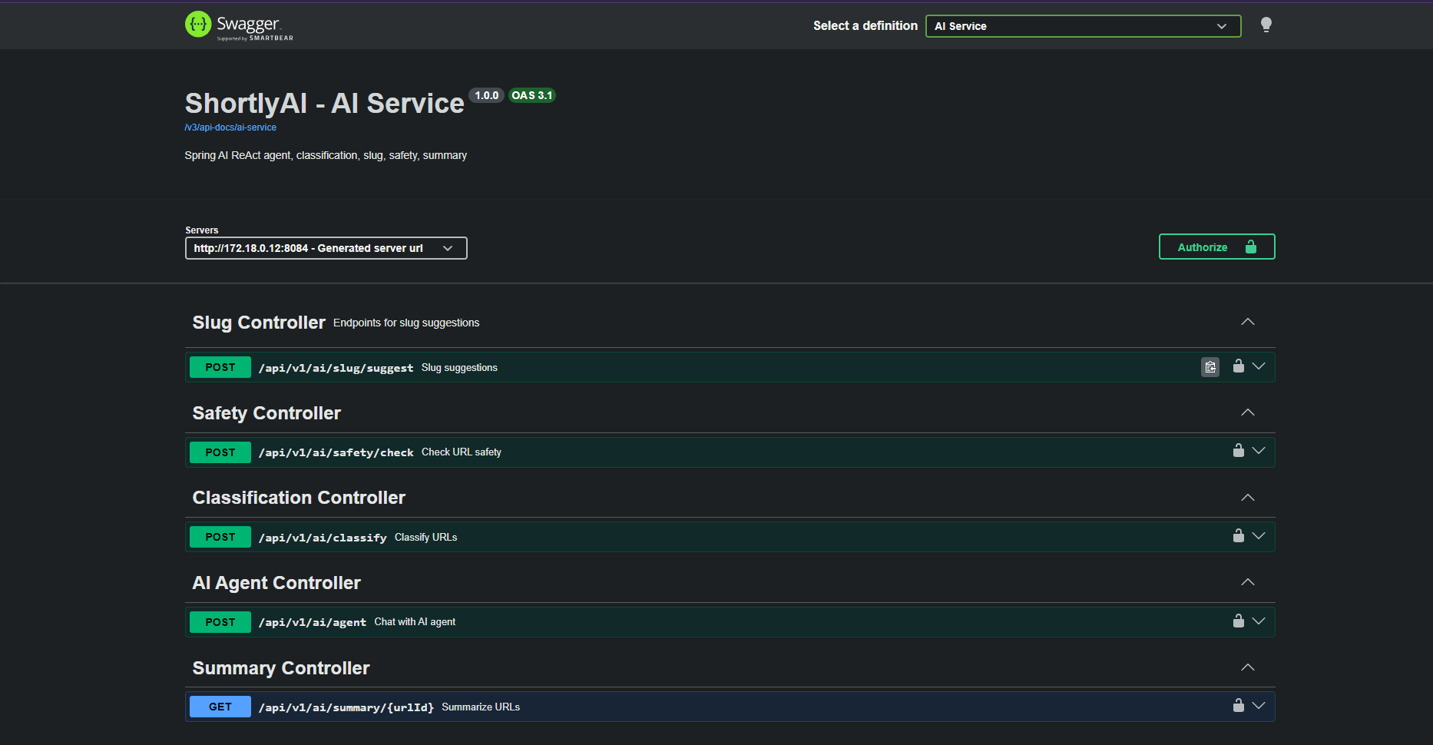The height and width of the screenshot is (745, 1433).
Task: Click the /api/v1/ai/safety/check path
Action: click(x=336, y=452)
